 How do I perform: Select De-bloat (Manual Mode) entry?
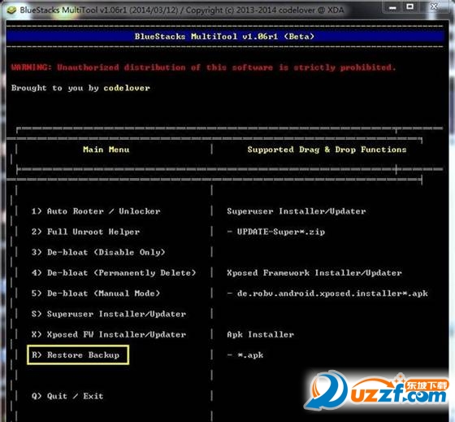[x=96, y=294]
